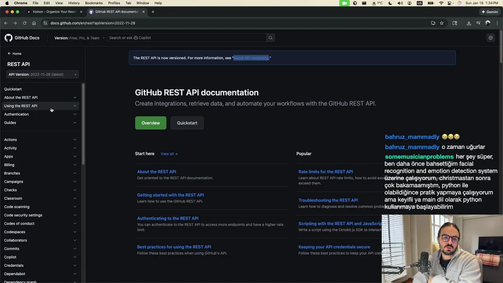Open the Profiles menu
The width and height of the screenshot is (503, 283).
[x=114, y=3]
